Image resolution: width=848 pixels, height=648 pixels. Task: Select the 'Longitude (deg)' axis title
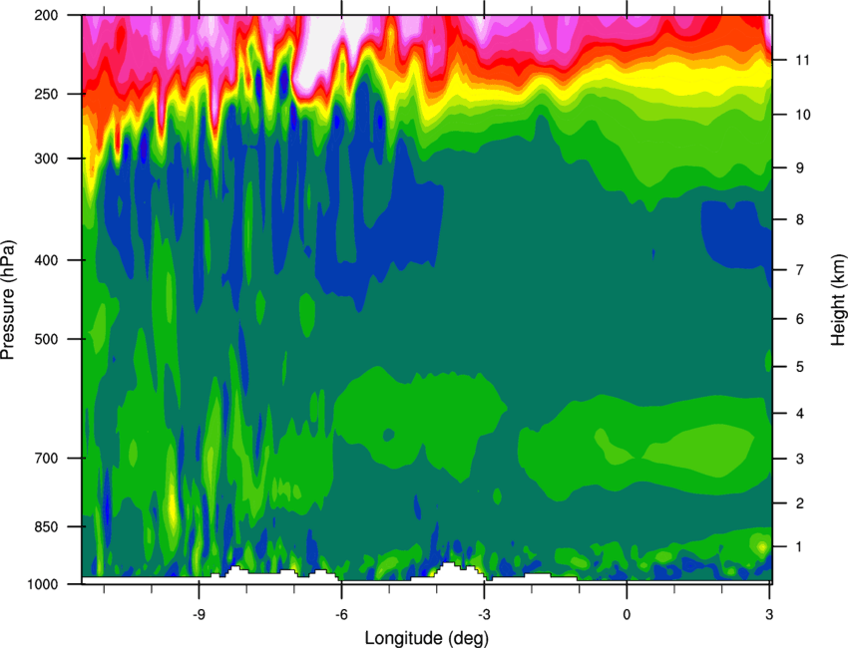coord(427,638)
